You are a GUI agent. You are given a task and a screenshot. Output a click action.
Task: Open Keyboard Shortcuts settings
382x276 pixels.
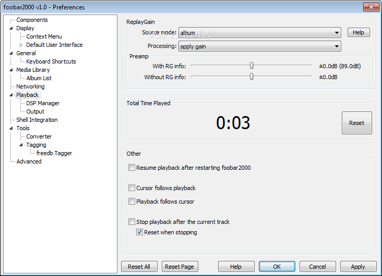click(x=51, y=61)
